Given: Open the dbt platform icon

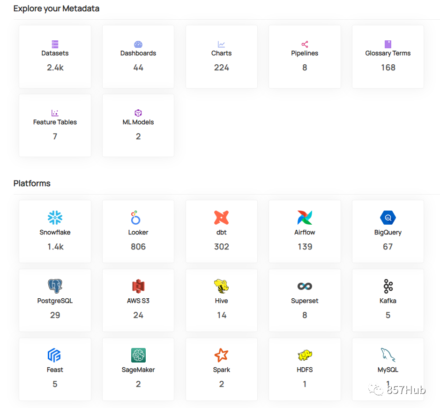Looking at the screenshot, I should tap(221, 218).
